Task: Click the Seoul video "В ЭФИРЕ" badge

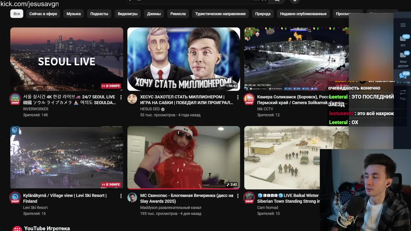Action: coord(111,86)
